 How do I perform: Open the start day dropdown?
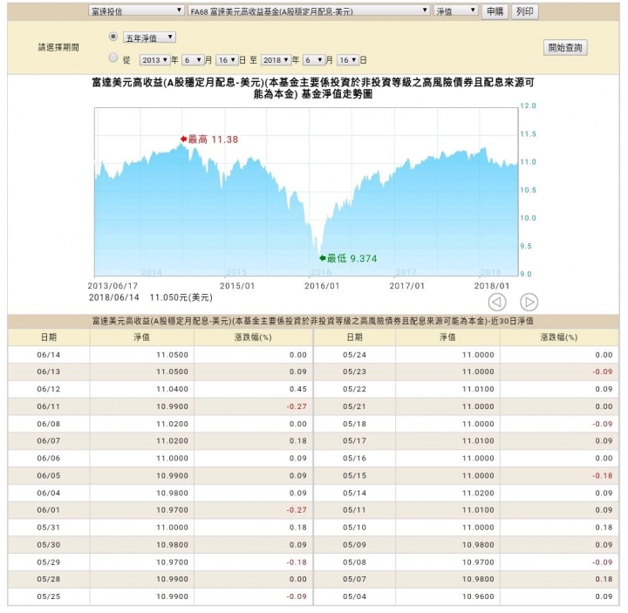pos(227,60)
